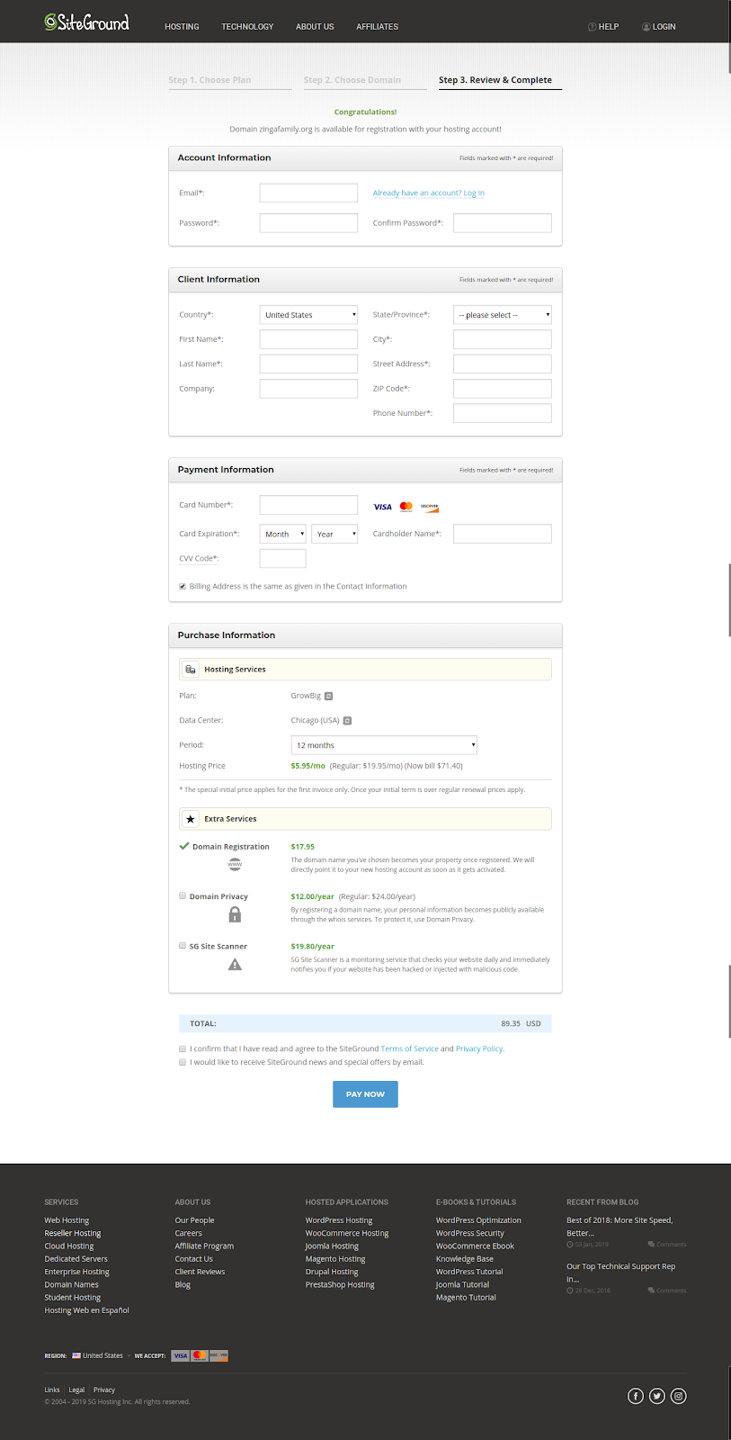Click the www globe icon under Domain Registration
Image resolution: width=731 pixels, height=1440 pixels.
235,864
